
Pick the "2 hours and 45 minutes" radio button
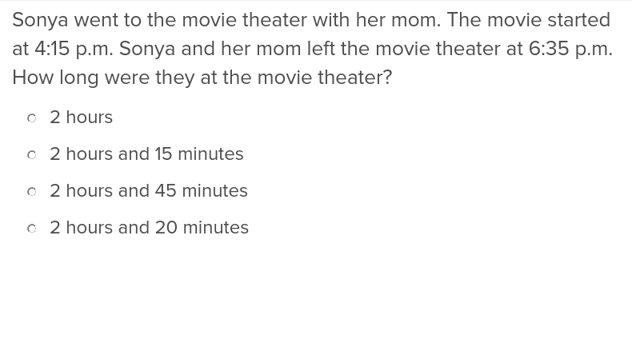pos(31,192)
